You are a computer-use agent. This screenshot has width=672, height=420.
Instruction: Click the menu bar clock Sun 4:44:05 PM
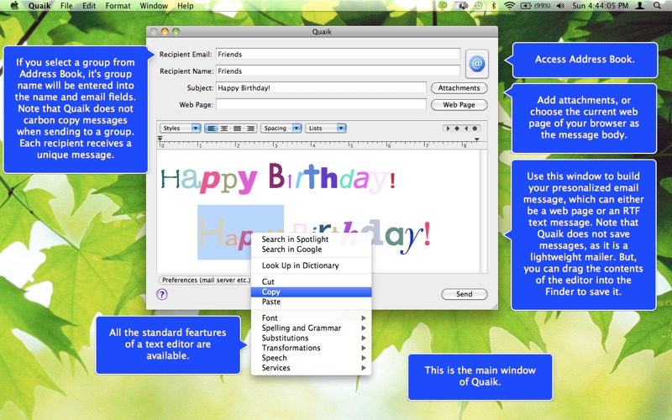click(600, 6)
